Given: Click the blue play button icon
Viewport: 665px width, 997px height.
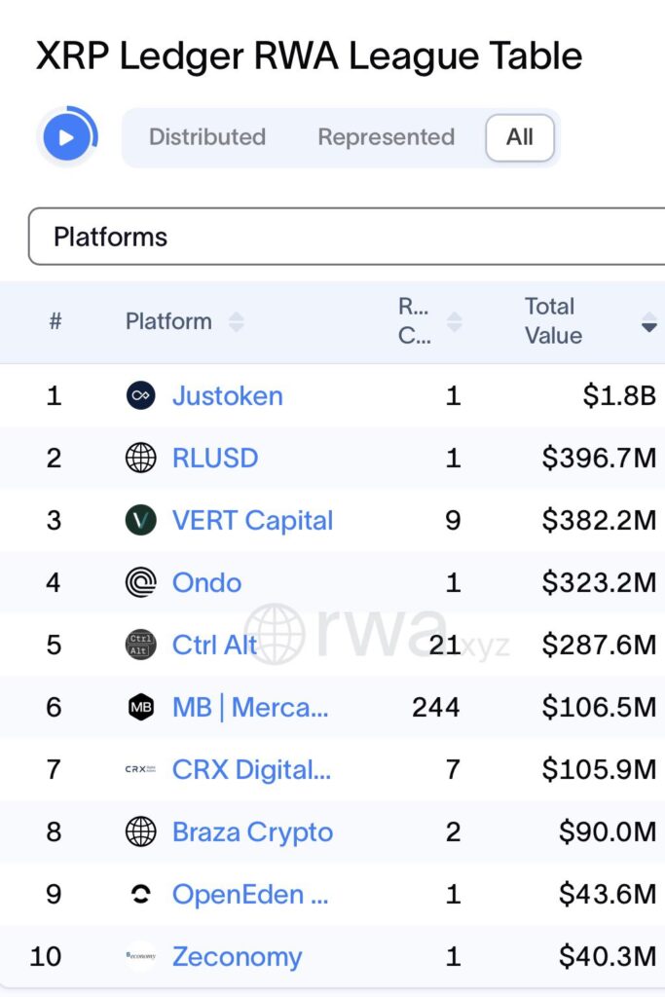Looking at the screenshot, I should pos(66,137).
